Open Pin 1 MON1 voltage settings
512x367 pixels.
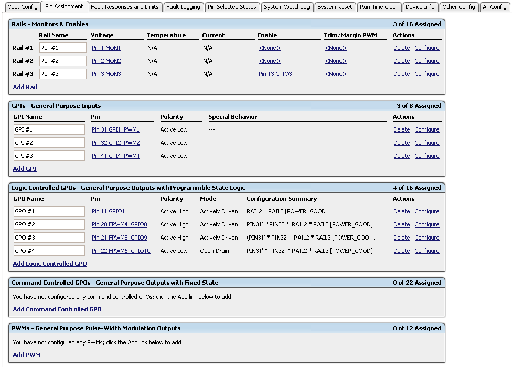coord(105,48)
